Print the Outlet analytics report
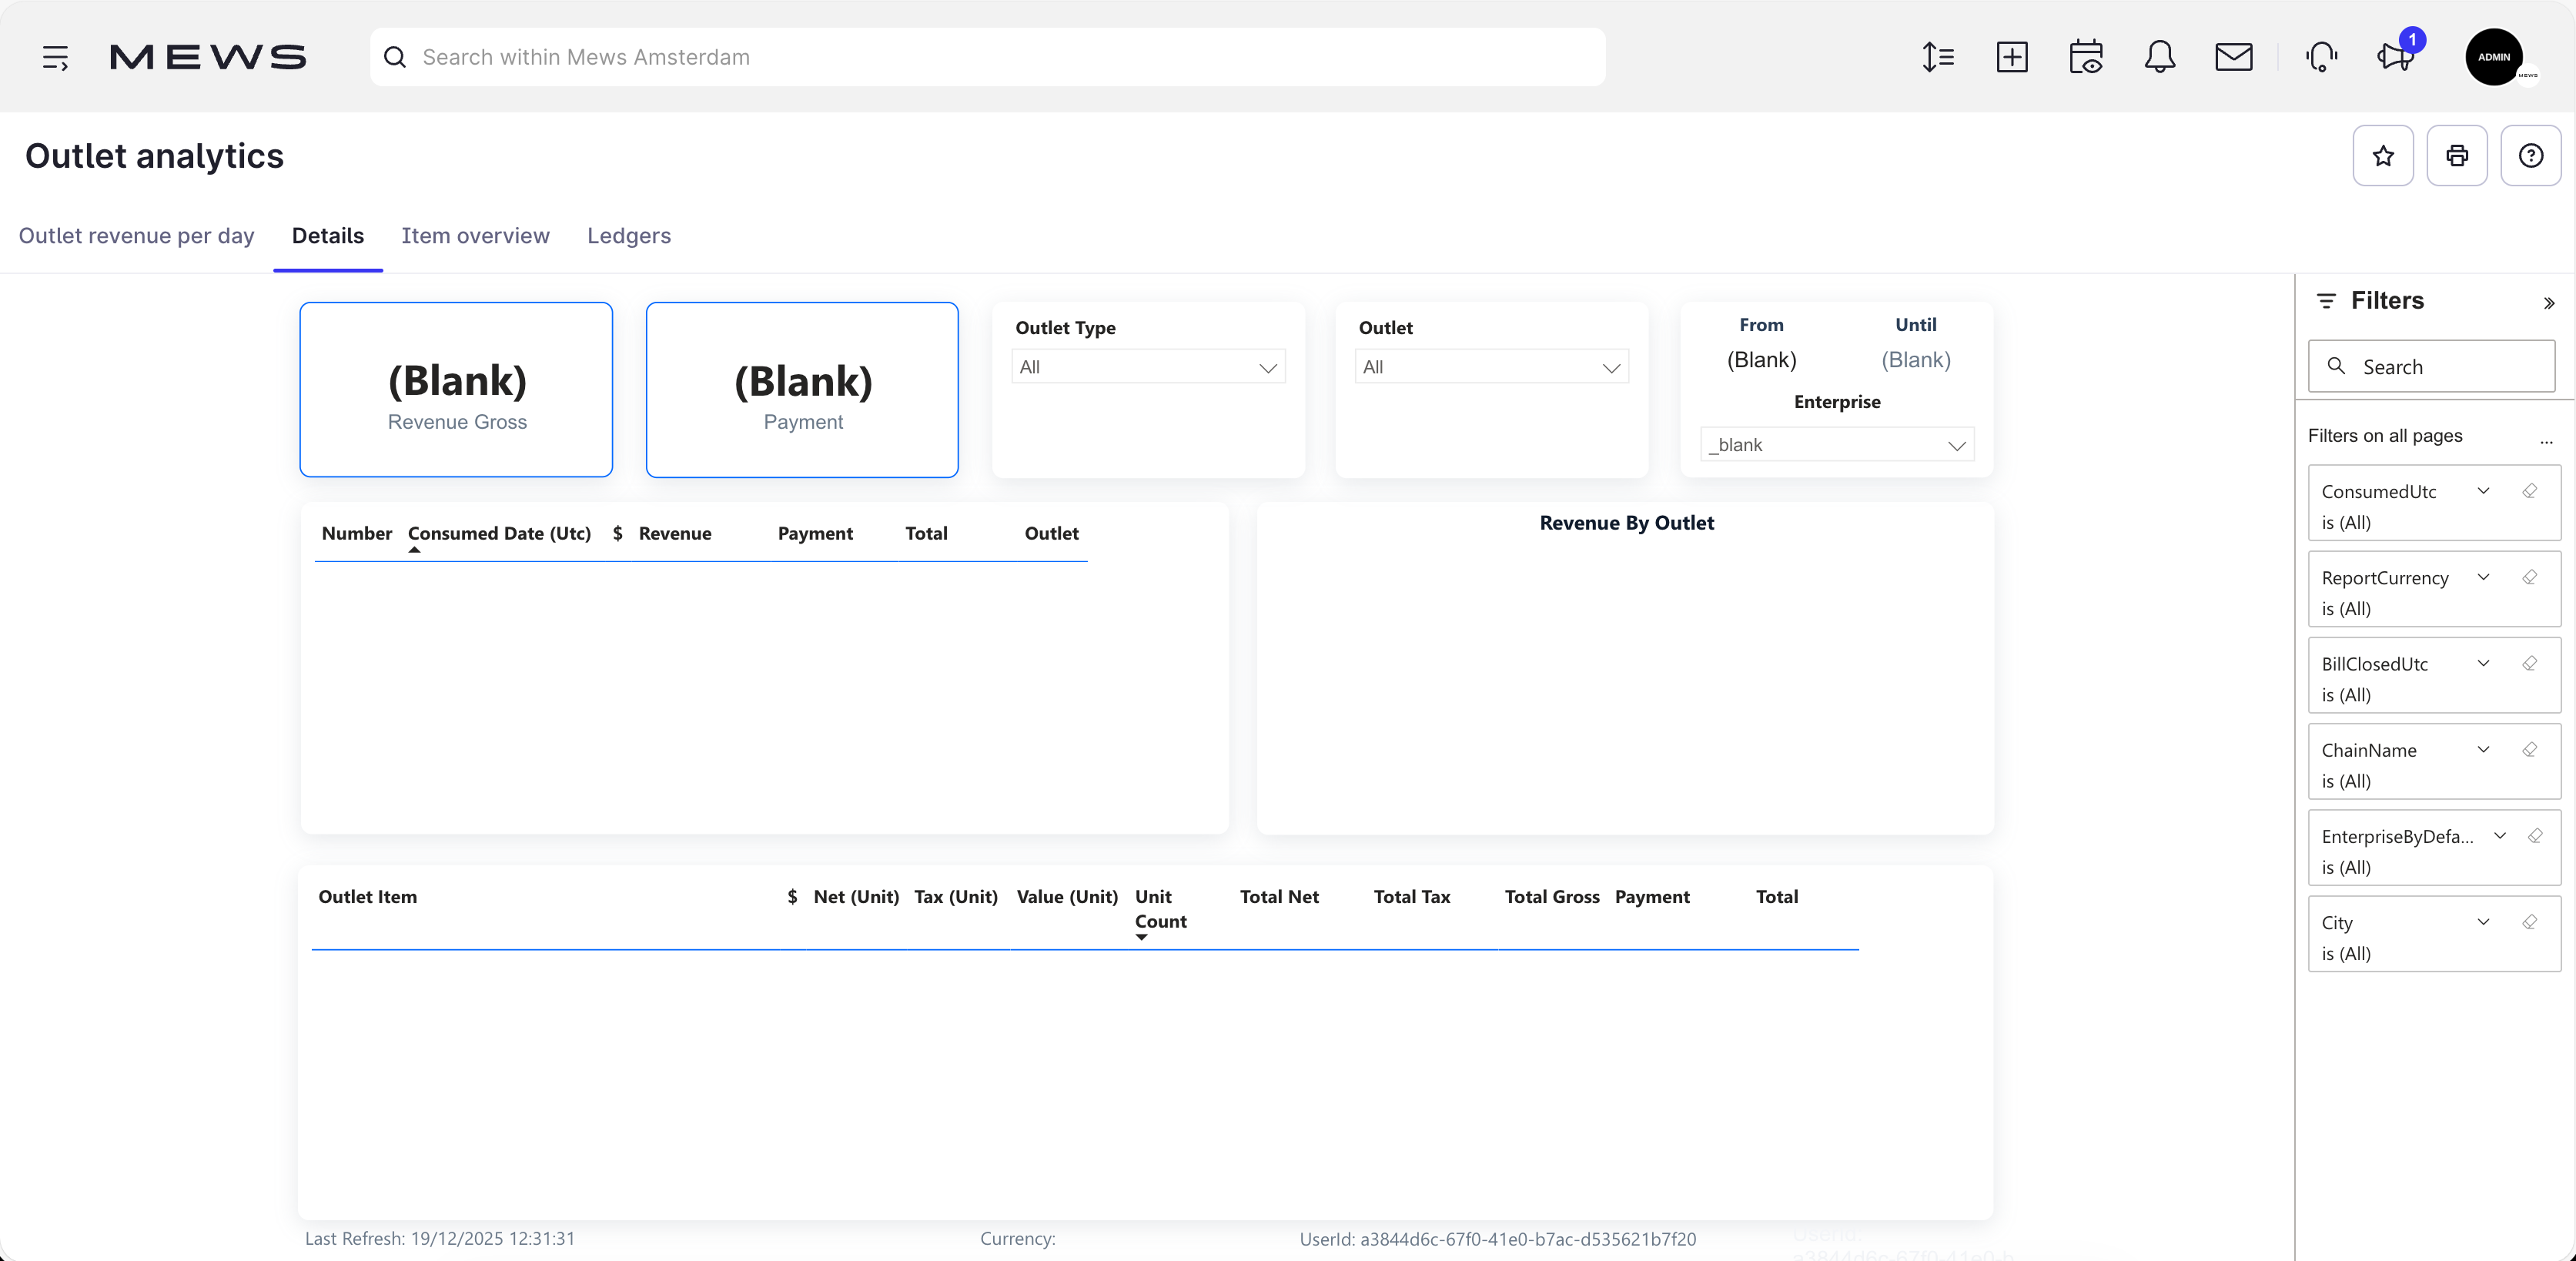 click(x=2457, y=155)
